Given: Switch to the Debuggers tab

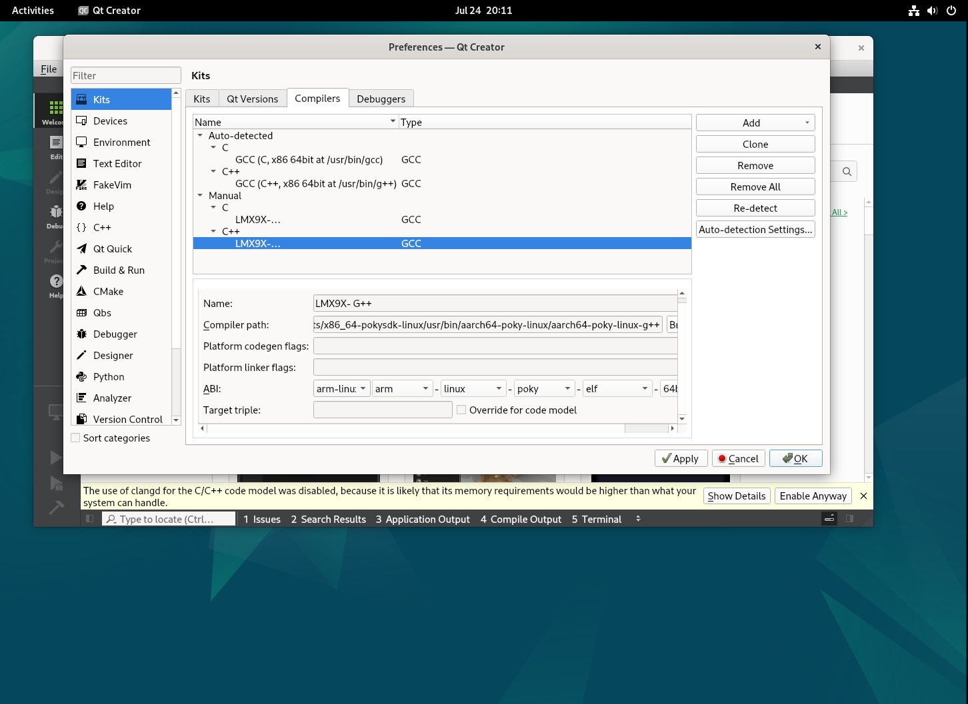Looking at the screenshot, I should tap(381, 99).
